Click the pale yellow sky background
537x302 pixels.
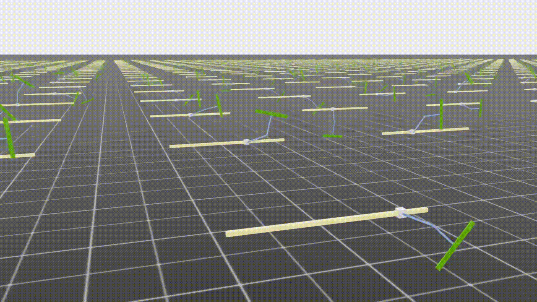click(268, 25)
